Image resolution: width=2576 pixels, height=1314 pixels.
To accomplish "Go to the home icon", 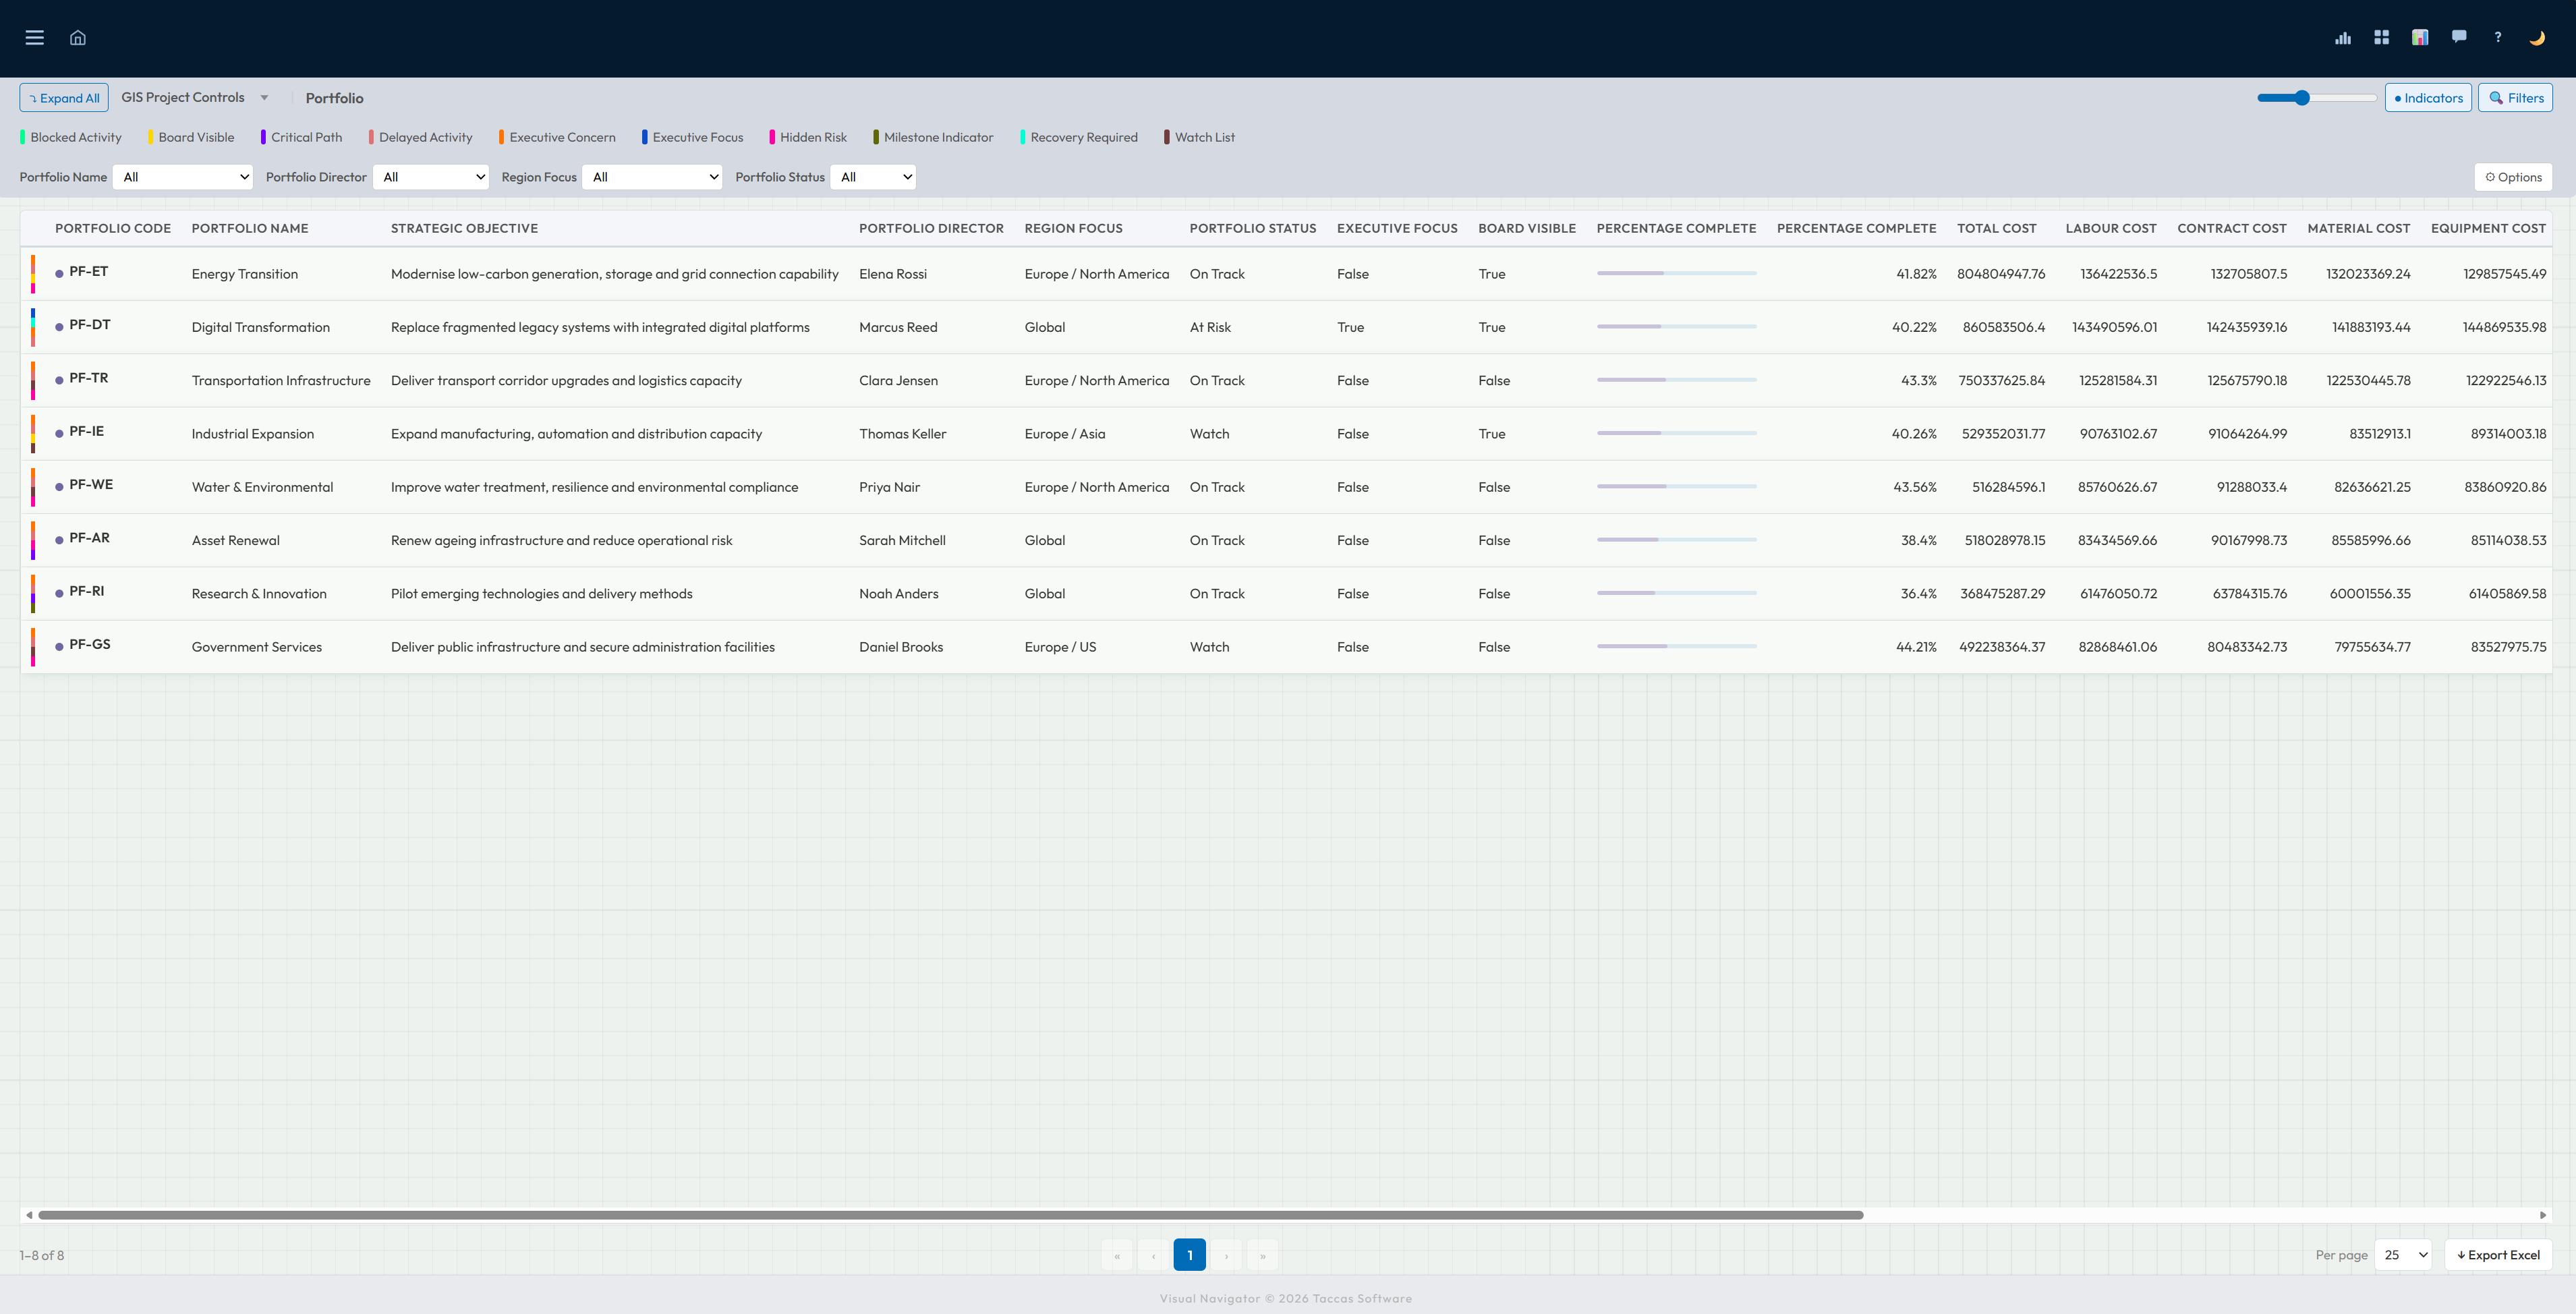I will [78, 38].
